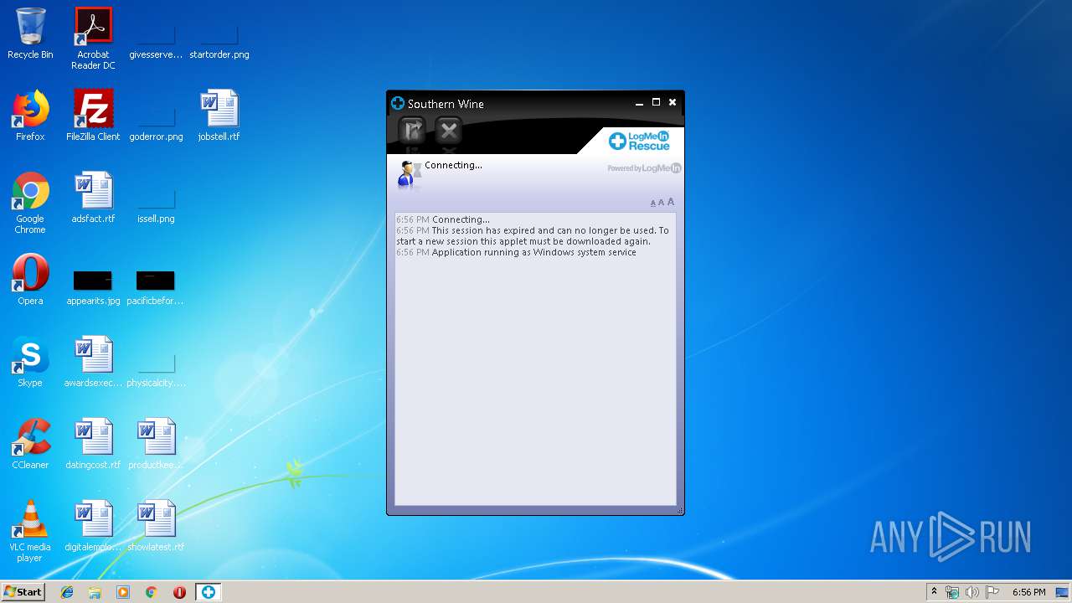Maximize the Southern Wine window

point(656,102)
